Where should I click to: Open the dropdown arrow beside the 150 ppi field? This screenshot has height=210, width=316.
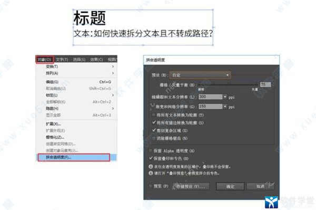[x=225, y=107]
